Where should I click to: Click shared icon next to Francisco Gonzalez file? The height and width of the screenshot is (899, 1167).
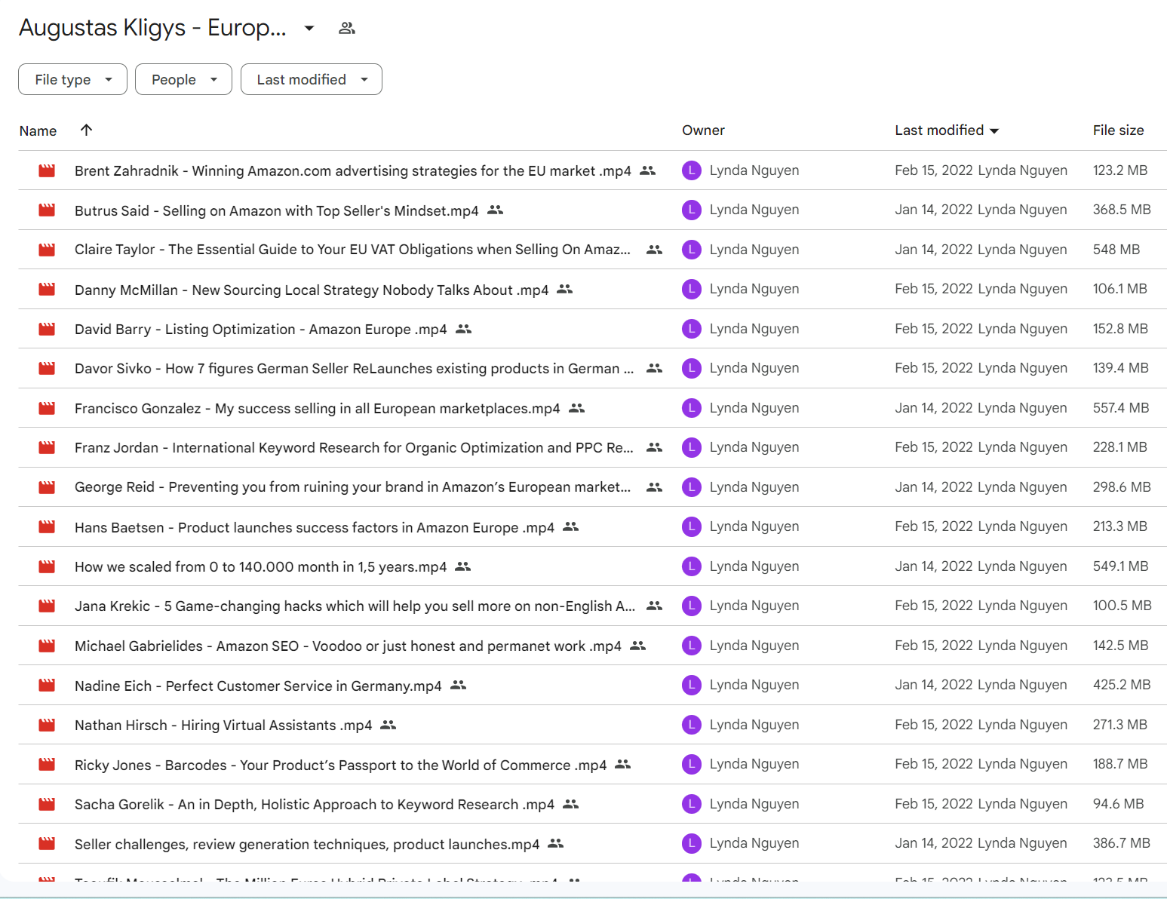pos(576,408)
